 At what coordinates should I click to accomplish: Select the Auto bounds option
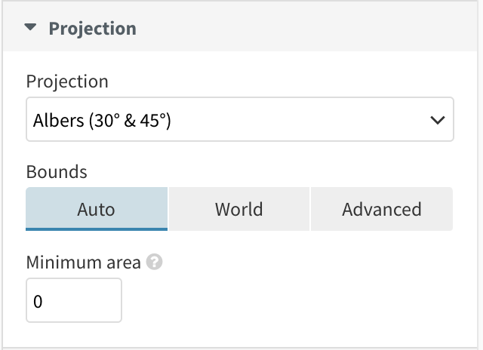(x=97, y=209)
